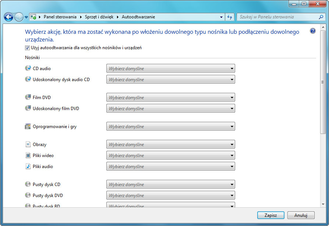The height and width of the screenshot is (226, 329).
Task: Expand the CD audio default action dropdown
Action: (170, 69)
